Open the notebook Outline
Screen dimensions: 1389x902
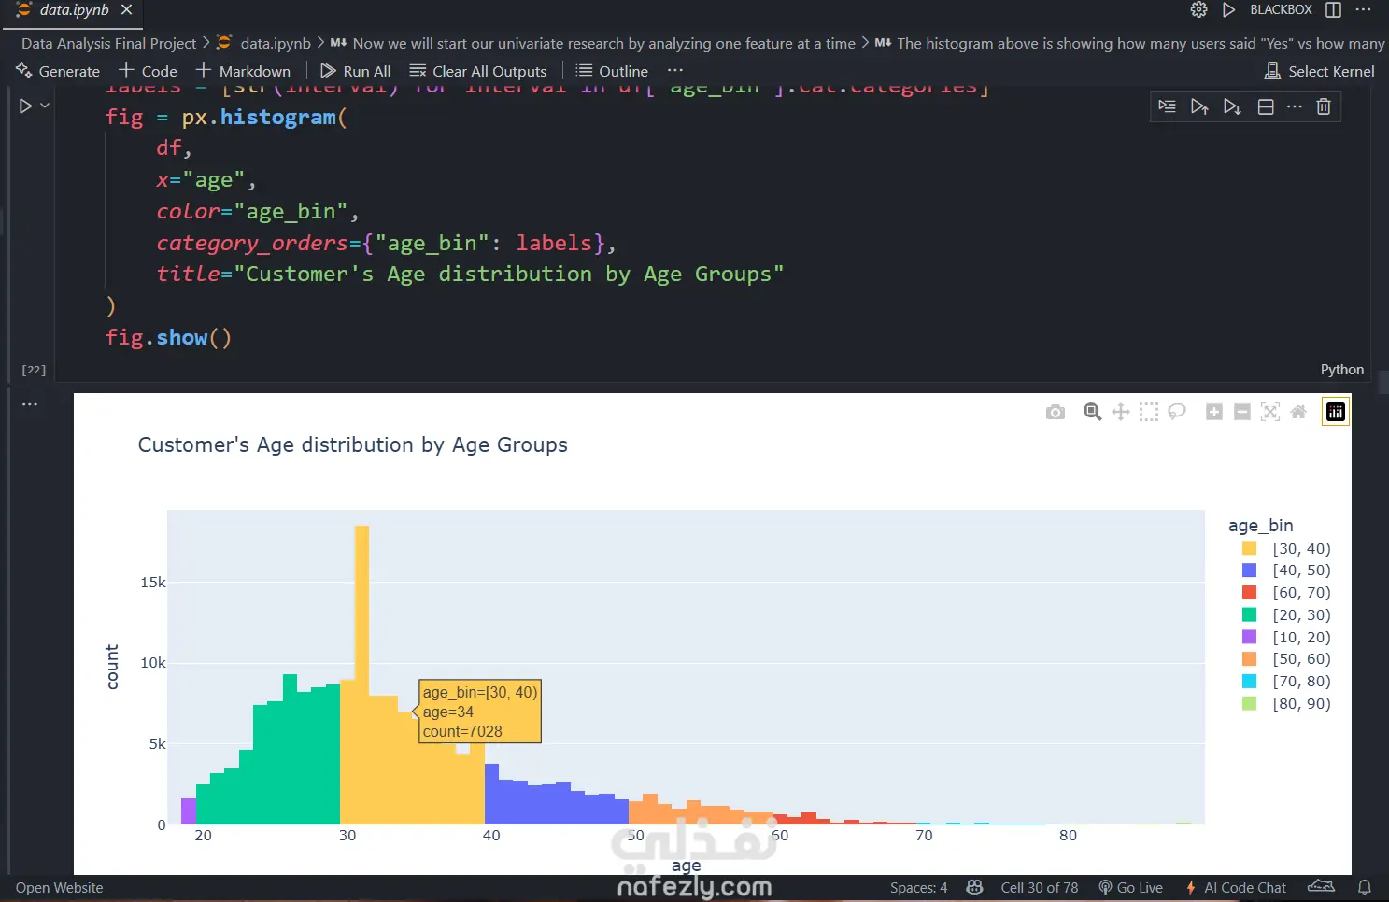point(612,71)
